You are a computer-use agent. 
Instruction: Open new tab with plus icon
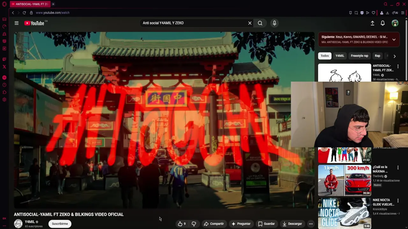(x=53, y=4)
